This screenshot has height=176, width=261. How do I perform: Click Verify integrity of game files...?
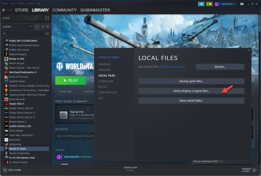click(x=191, y=91)
